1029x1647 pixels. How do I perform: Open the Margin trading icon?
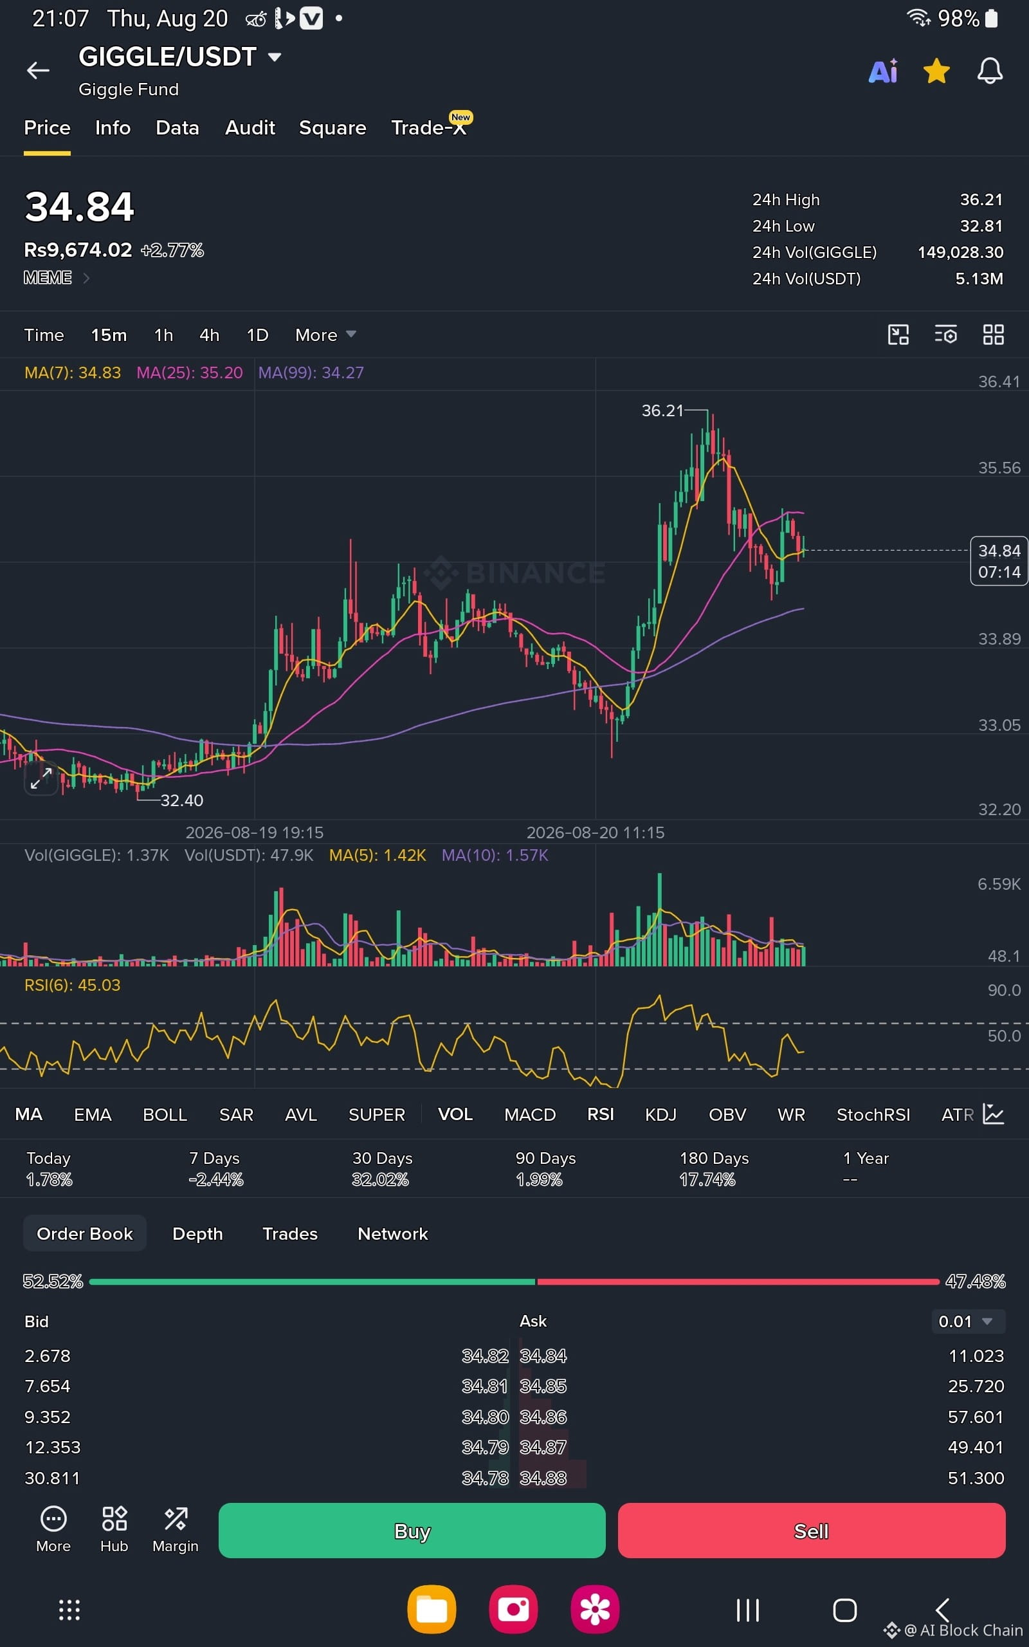[x=176, y=1530]
